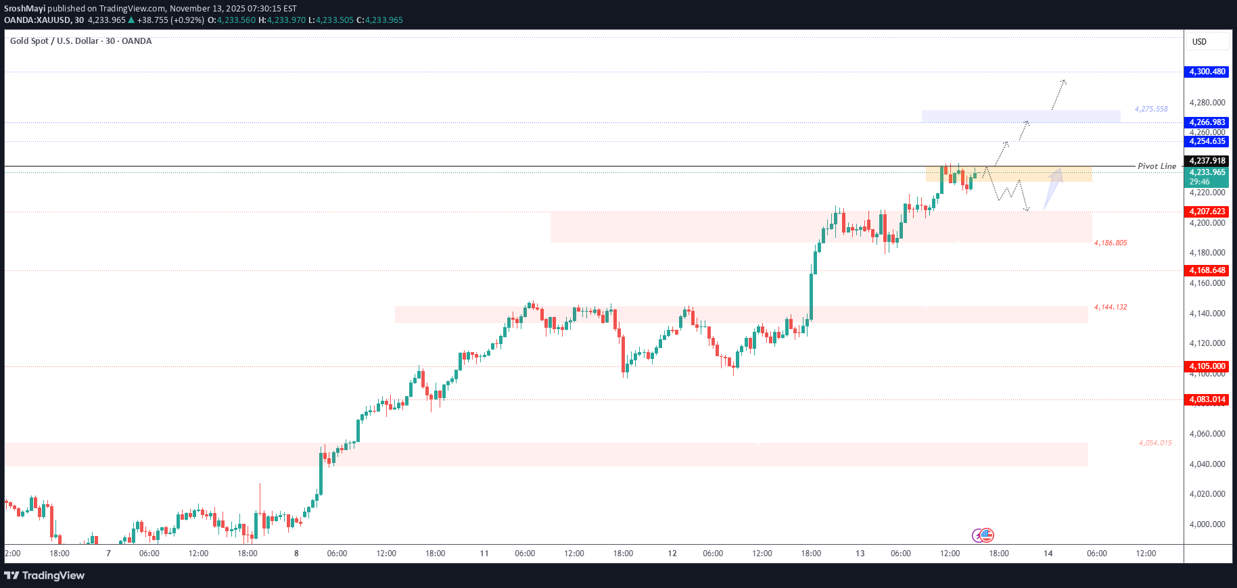
Task: Click the green current price 4,233.965 label
Action: pos(1207,172)
